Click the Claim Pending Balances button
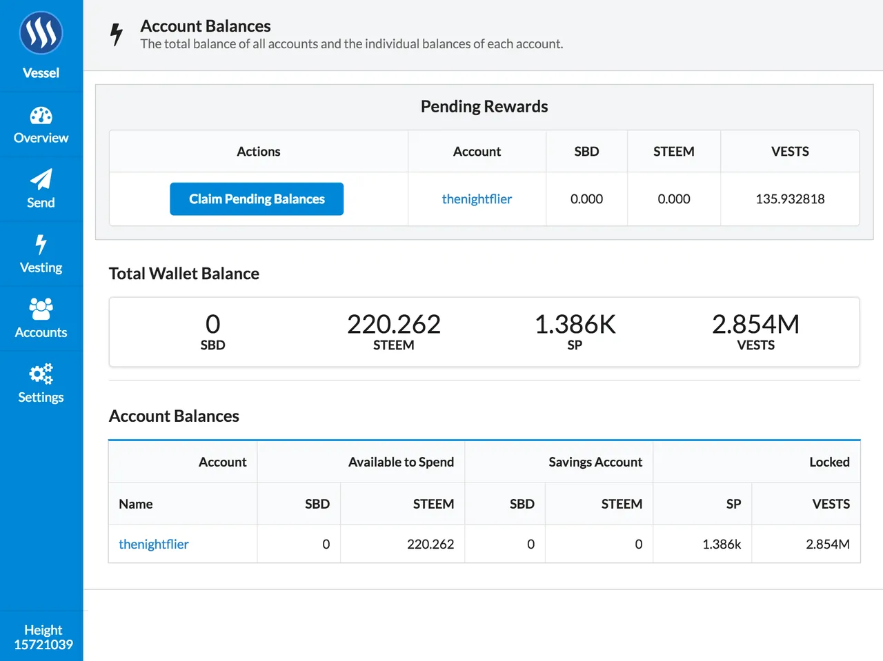883x661 pixels. [257, 199]
